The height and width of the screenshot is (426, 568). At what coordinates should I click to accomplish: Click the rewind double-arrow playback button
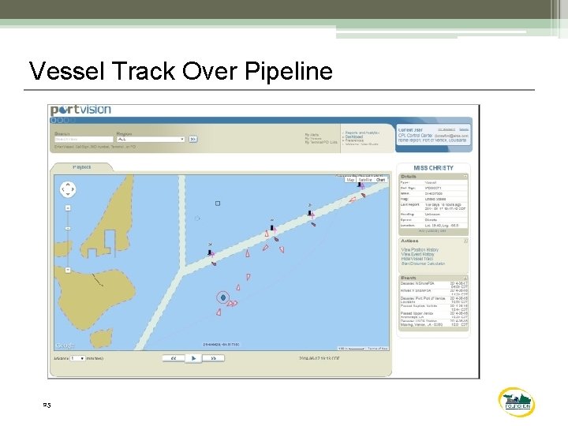pos(174,358)
